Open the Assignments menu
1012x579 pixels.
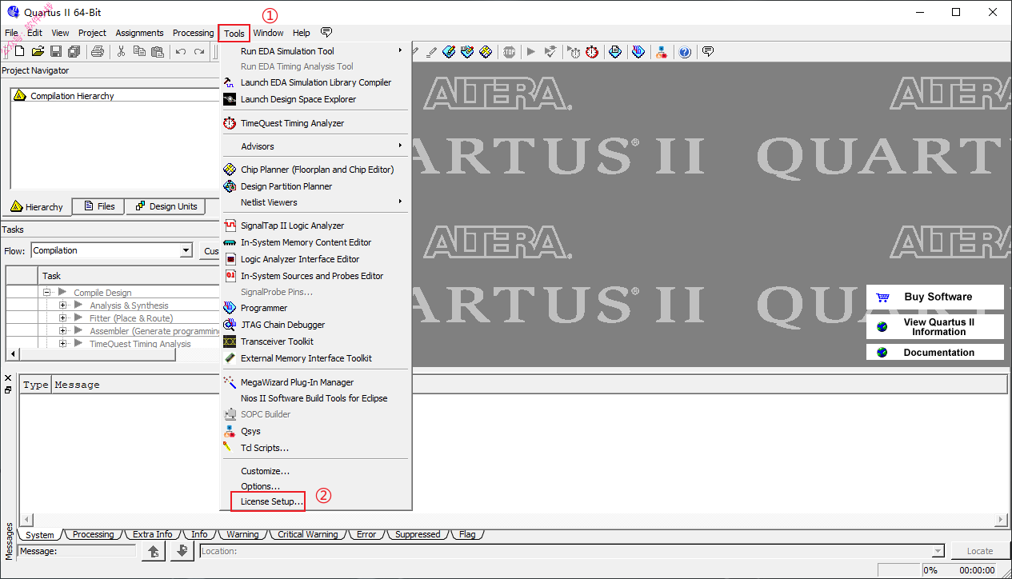[139, 33]
